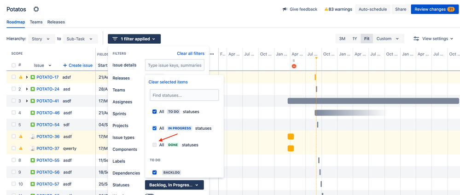Viewport: 460px width, 195px height.
Task: Switch to the Releases tab
Action: coord(56,22)
